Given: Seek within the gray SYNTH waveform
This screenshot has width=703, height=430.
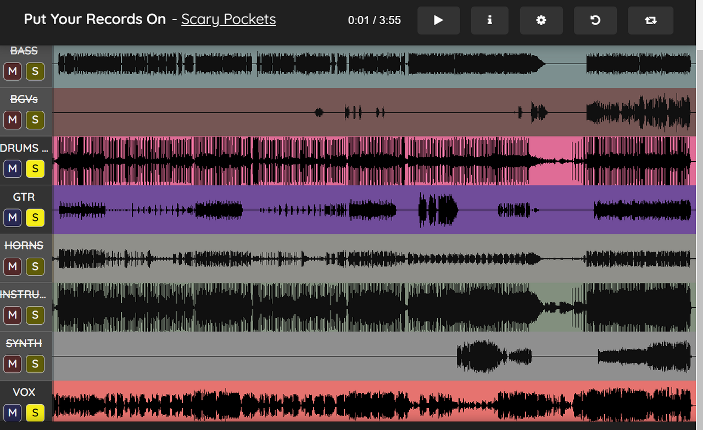Looking at the screenshot, I should [x=374, y=356].
